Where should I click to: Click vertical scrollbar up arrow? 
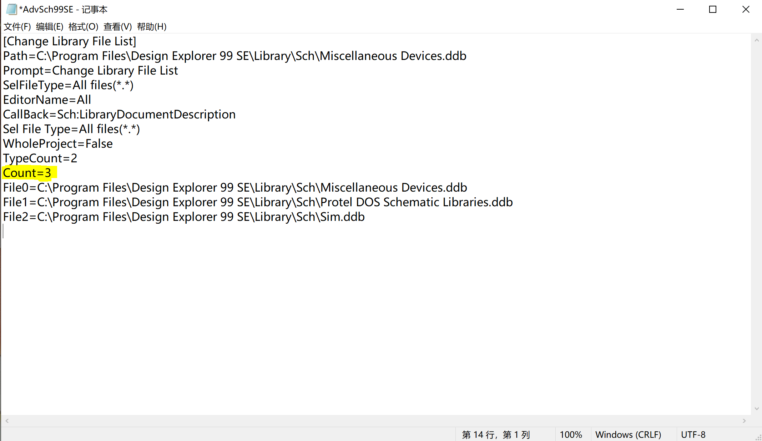click(x=756, y=41)
